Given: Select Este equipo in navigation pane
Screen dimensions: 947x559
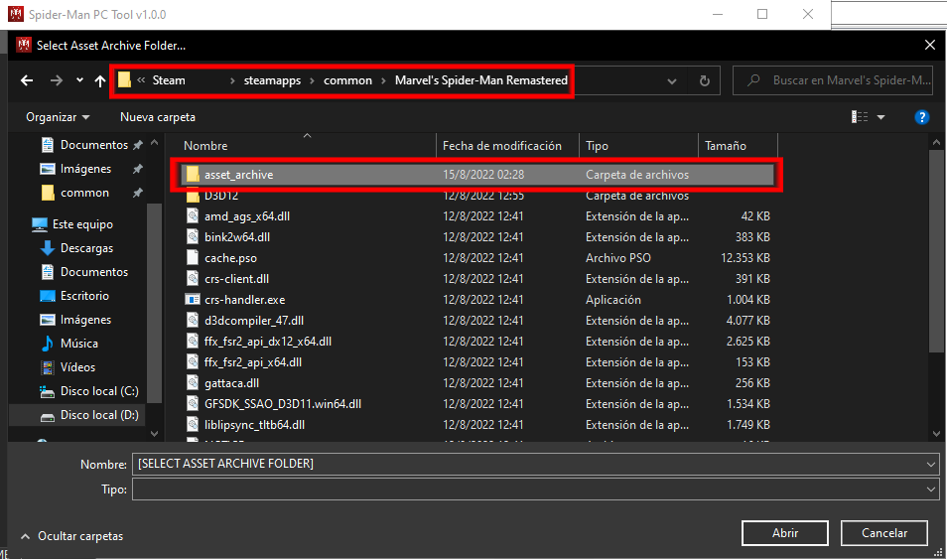Looking at the screenshot, I should tap(82, 224).
